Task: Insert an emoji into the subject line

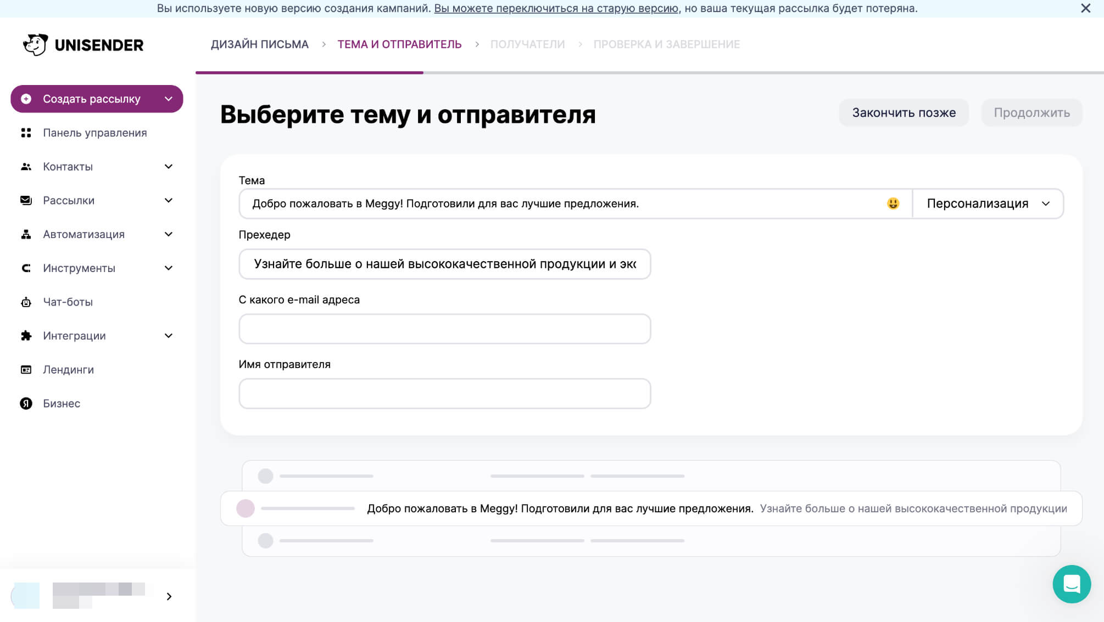Action: [x=893, y=203]
